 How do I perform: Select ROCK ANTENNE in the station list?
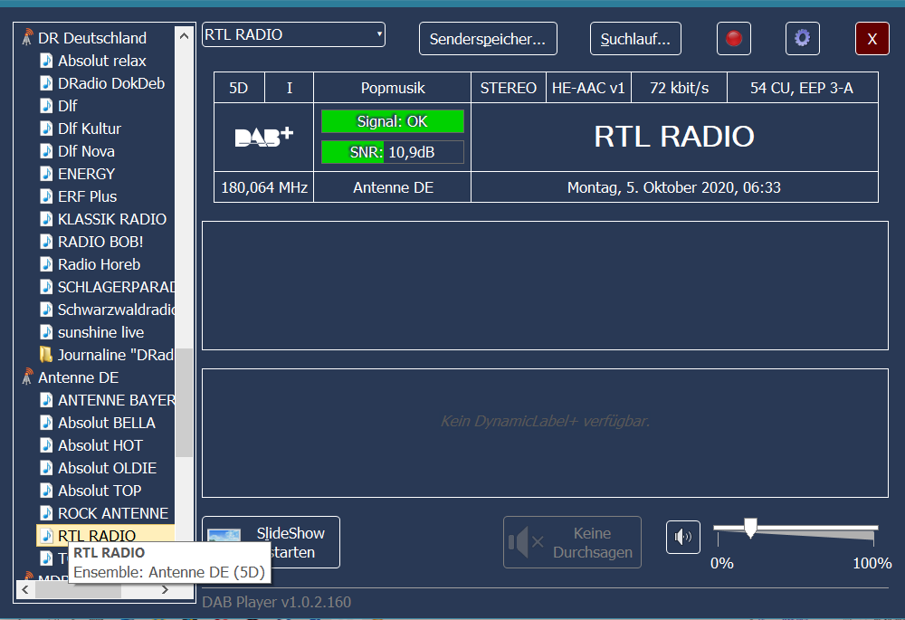[x=112, y=513]
